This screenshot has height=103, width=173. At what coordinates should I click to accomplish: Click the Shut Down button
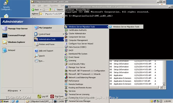(57, 96)
